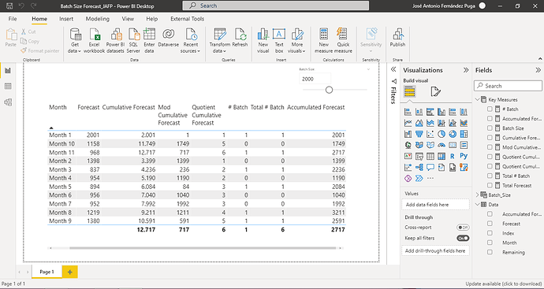Switch to the View ribbon tab
The height and width of the screenshot is (289, 544).
128,19
